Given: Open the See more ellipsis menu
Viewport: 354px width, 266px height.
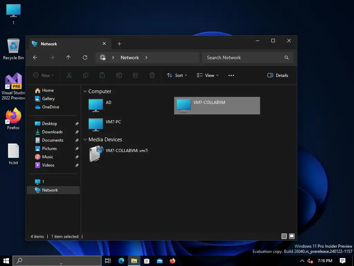Looking at the screenshot, I should tap(231, 75).
